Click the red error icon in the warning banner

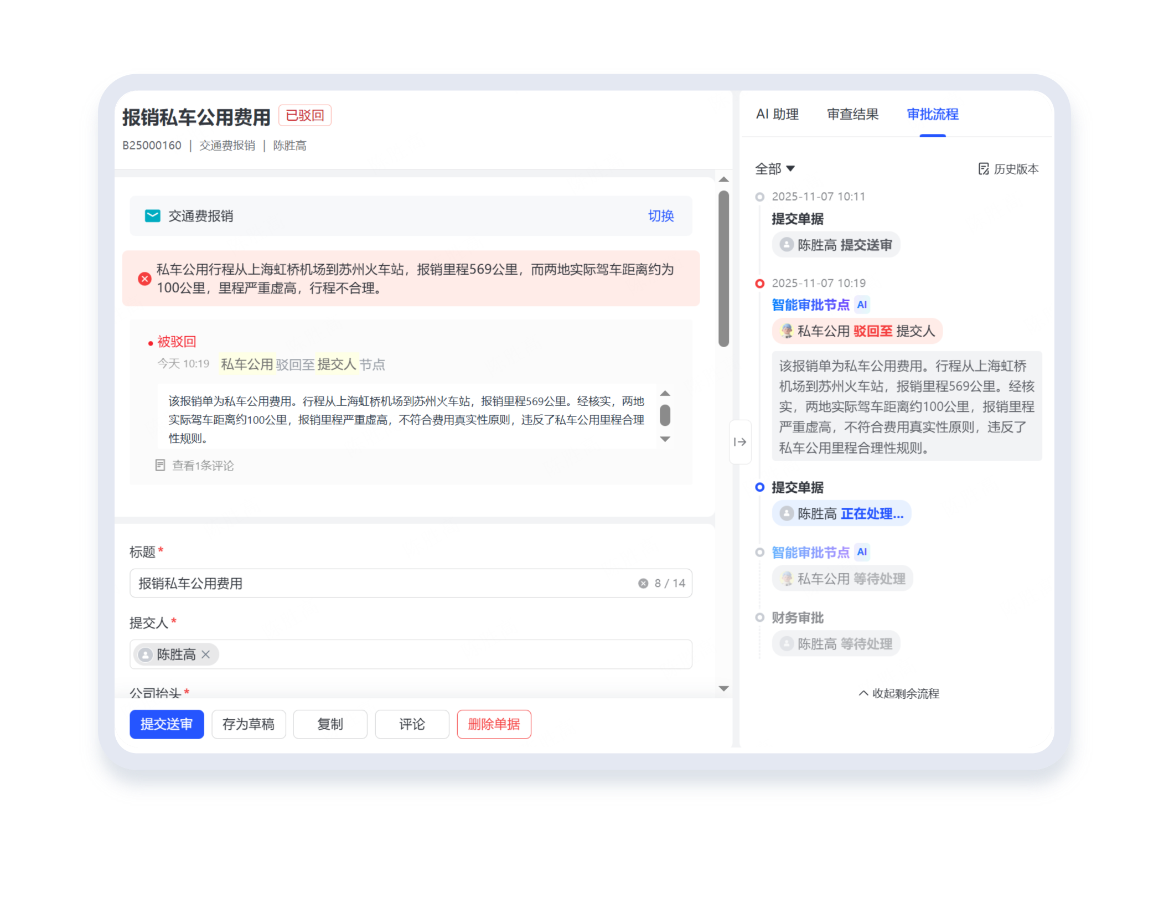pyautogui.click(x=144, y=279)
